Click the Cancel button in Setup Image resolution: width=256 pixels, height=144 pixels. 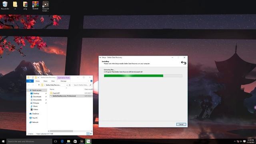coord(181,124)
